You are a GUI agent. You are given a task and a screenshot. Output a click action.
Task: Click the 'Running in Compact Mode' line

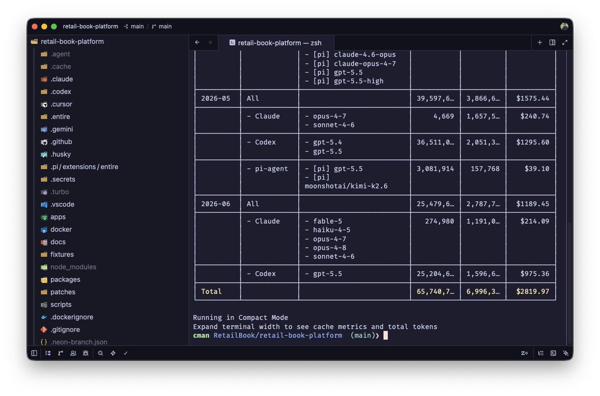pos(240,317)
